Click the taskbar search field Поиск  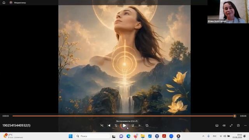coord(93,136)
